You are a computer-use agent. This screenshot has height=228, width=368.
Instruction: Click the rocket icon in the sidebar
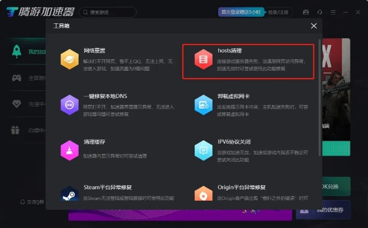click(17, 51)
